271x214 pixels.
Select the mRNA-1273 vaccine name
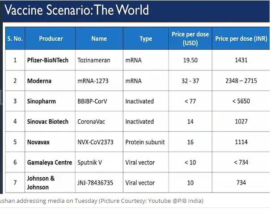pyautogui.click(x=93, y=81)
